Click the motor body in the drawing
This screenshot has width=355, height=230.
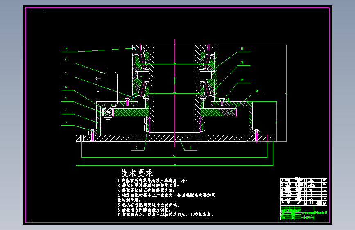click(108, 87)
